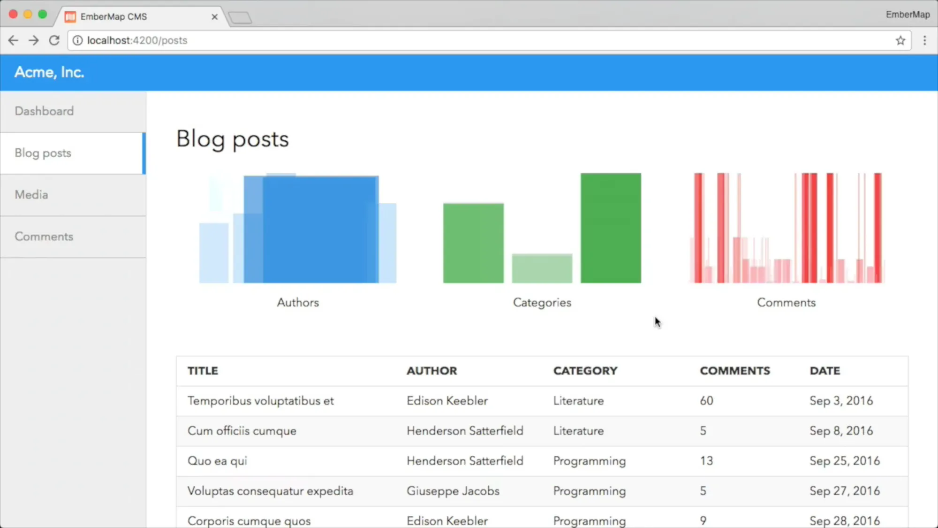Click the 'Categories' chart label
Image resolution: width=938 pixels, height=528 pixels.
pyautogui.click(x=542, y=303)
